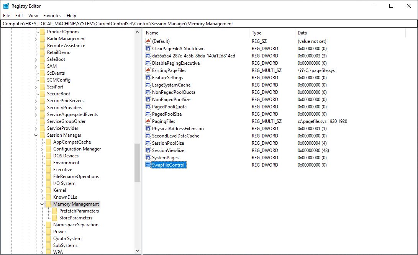Image resolution: width=418 pixels, height=255 pixels.
Task: Click the binary icon beside SwapfileControl
Action: tap(148, 165)
